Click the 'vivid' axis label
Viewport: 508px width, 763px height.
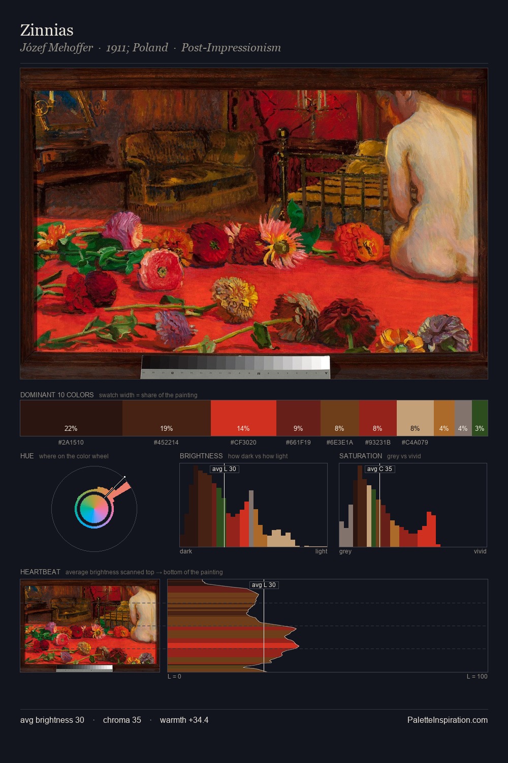(x=480, y=551)
